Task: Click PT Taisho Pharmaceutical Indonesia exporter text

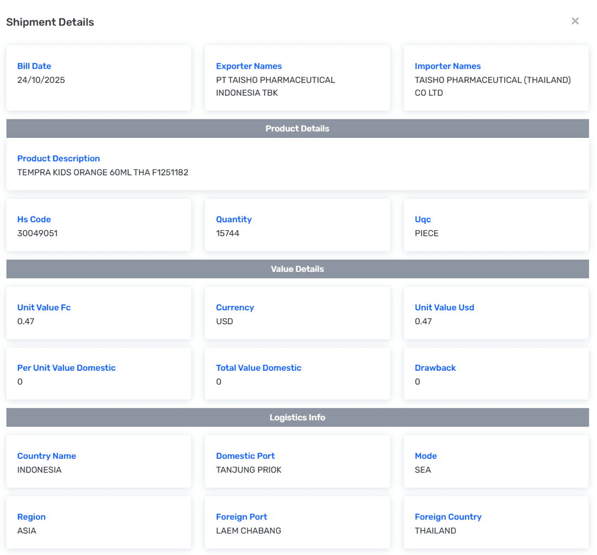Action: (275, 86)
